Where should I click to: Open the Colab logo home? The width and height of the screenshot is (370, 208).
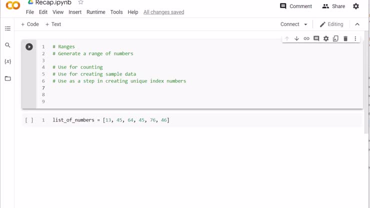12,5
